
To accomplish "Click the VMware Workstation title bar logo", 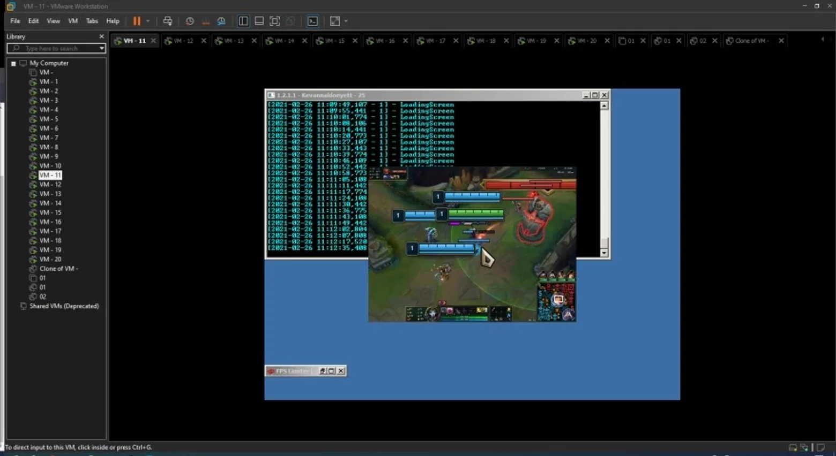I will click(11, 6).
